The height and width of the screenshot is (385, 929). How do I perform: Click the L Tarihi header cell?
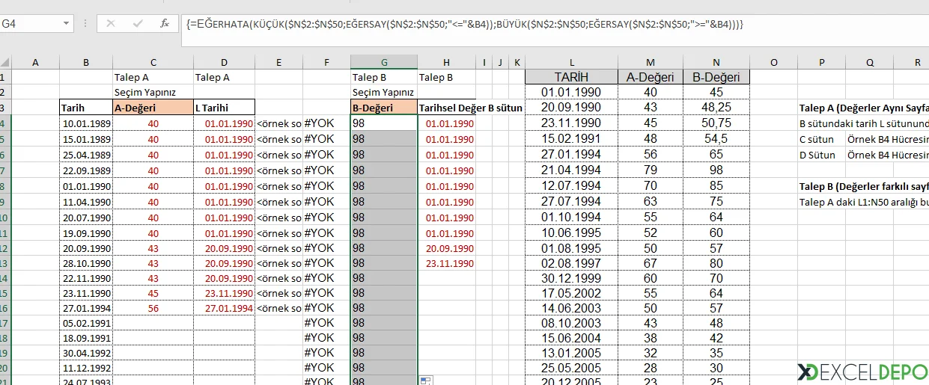point(224,107)
